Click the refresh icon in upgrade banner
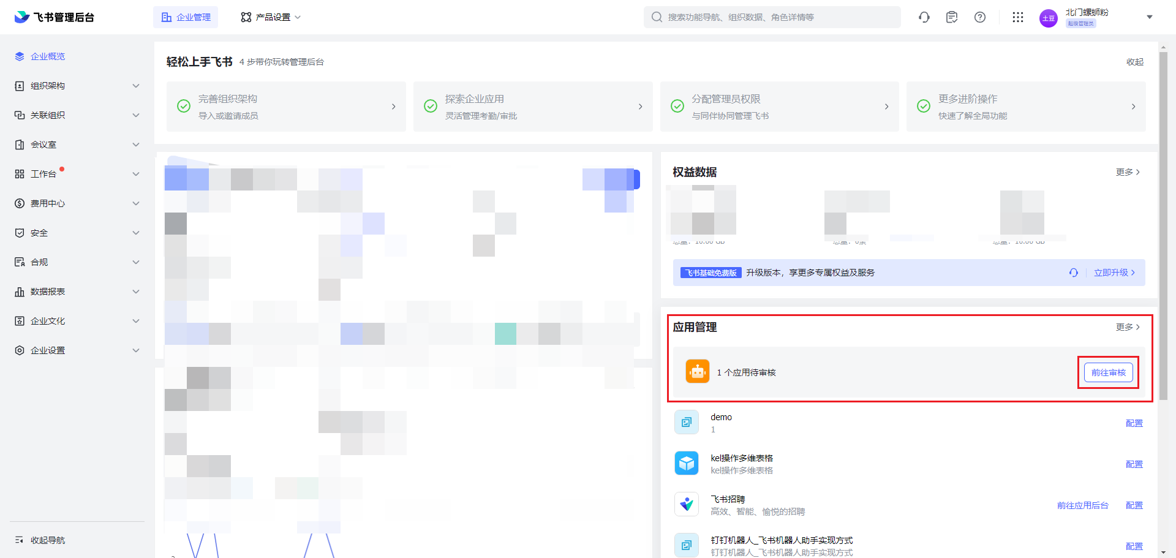The height and width of the screenshot is (558, 1176). tap(1074, 273)
